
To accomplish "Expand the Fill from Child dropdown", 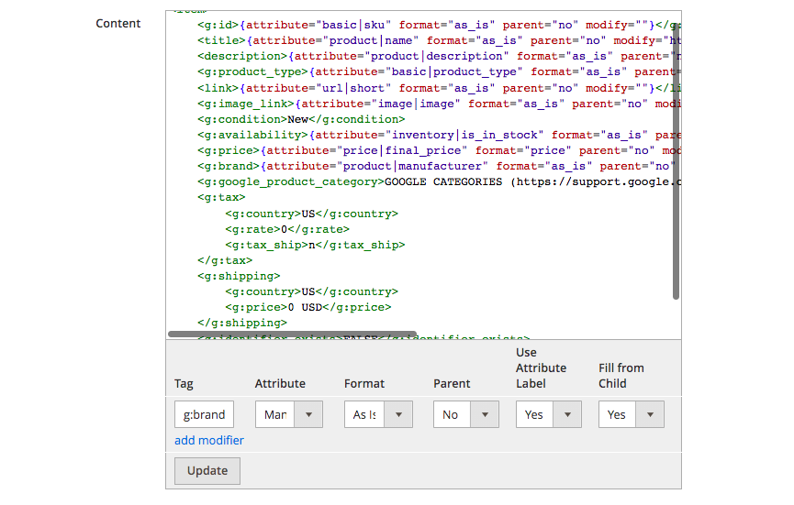I will point(631,414).
